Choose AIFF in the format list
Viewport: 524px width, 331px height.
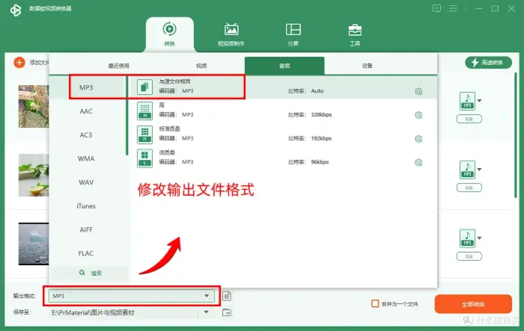pyautogui.click(x=86, y=230)
